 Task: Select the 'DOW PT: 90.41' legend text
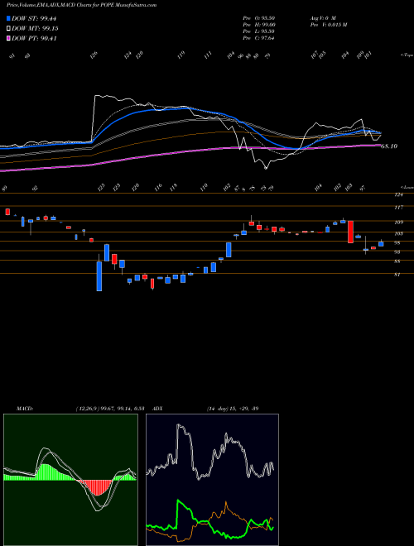[34, 39]
